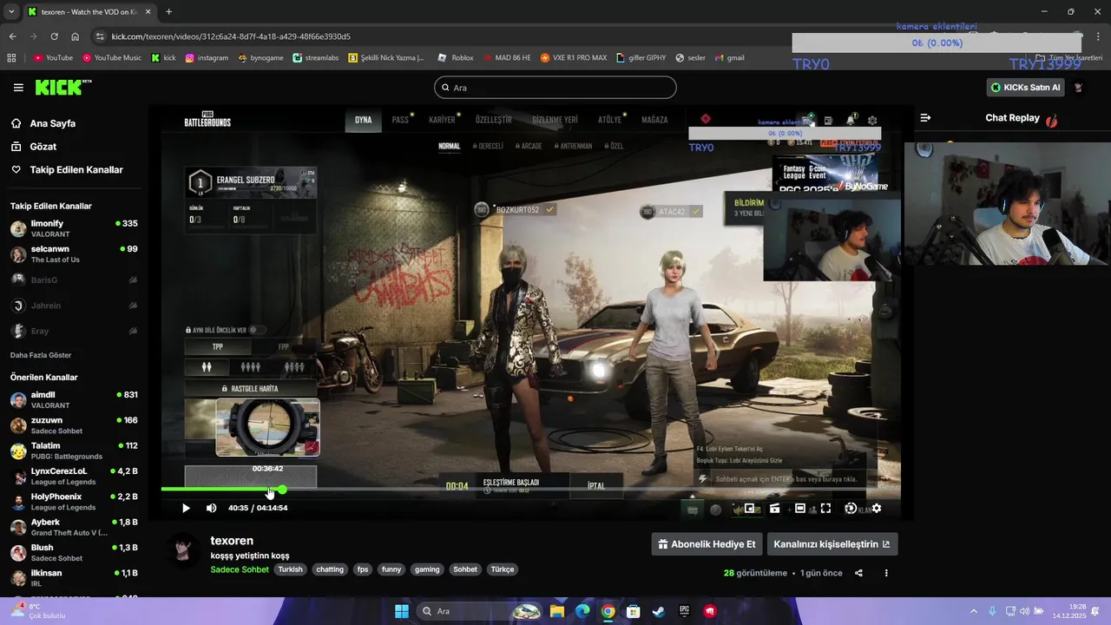The height and width of the screenshot is (625, 1111).
Task: Seek using the video progress bar handle
Action: (282, 490)
